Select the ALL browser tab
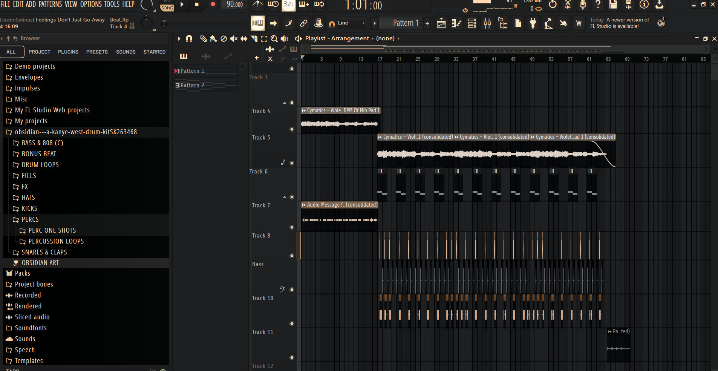Image resolution: width=718 pixels, height=371 pixels. point(11,52)
